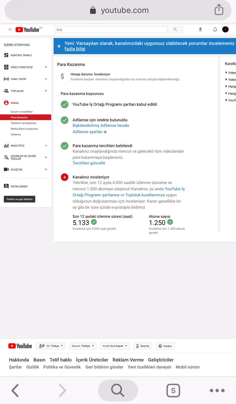Expand the Analytics section chevron
Image resolution: width=236 pixels, height=404 pixels.
tap(46, 146)
